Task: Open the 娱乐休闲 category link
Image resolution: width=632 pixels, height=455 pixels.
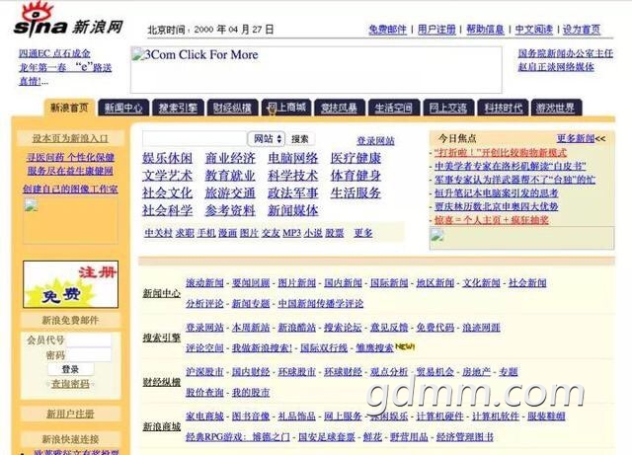Action: pyautogui.click(x=167, y=158)
